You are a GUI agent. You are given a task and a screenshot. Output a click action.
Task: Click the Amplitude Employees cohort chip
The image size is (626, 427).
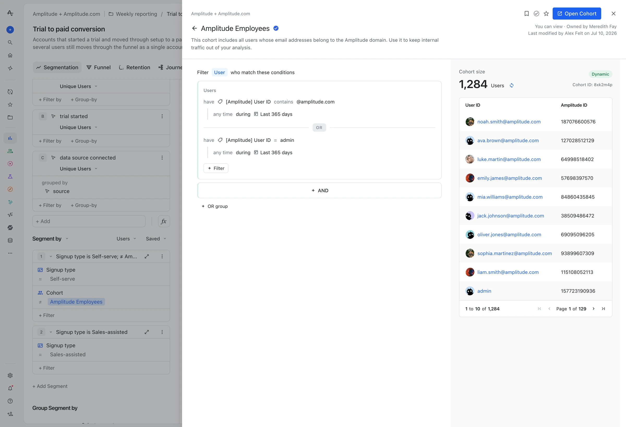(x=76, y=302)
